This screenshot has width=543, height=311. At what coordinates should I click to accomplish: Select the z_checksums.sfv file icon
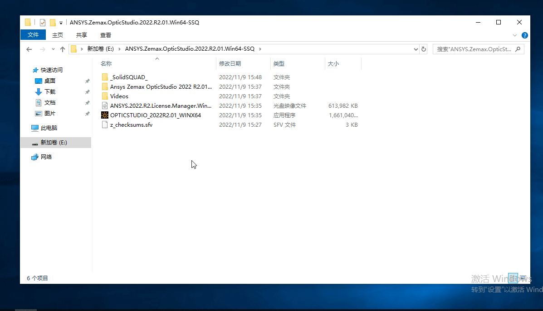click(x=105, y=125)
